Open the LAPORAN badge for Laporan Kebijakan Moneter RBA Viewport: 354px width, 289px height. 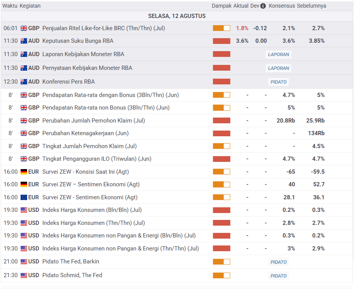[278, 55]
